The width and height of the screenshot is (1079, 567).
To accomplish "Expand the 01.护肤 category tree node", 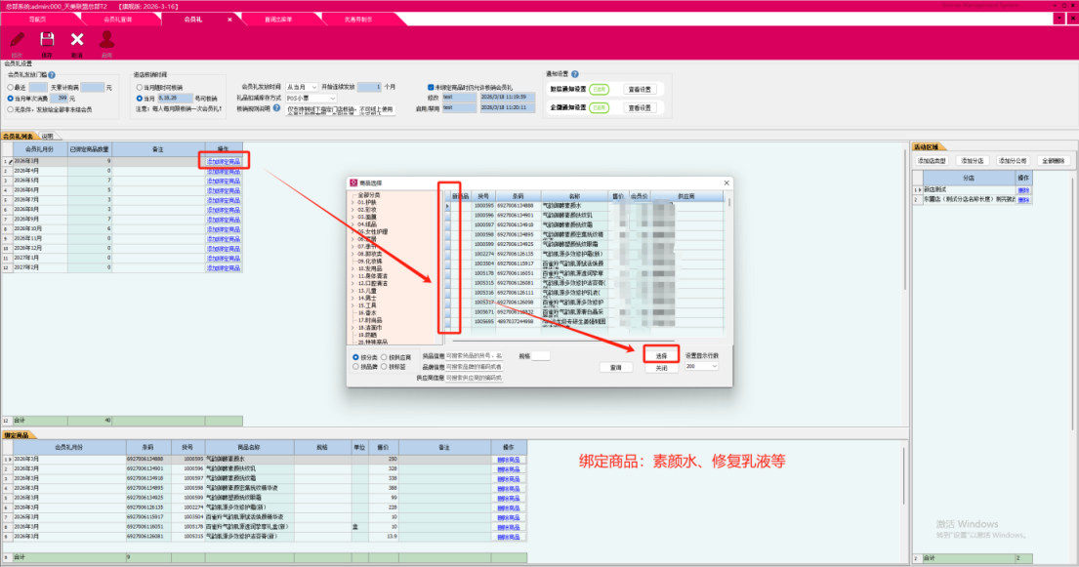I will pyautogui.click(x=353, y=204).
